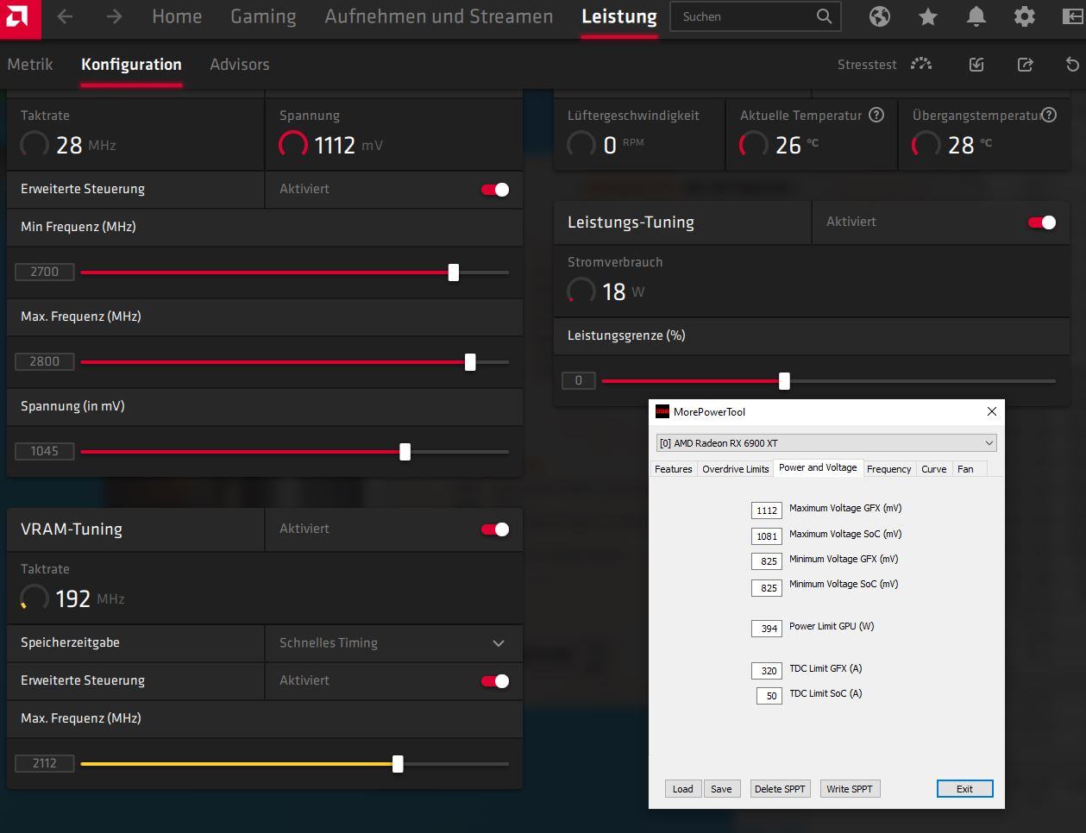Toggle Leistungs-Tuning switch
The image size is (1086, 833).
[x=1042, y=222]
